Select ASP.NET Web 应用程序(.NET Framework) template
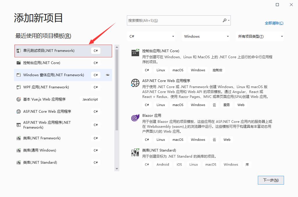 63,125
